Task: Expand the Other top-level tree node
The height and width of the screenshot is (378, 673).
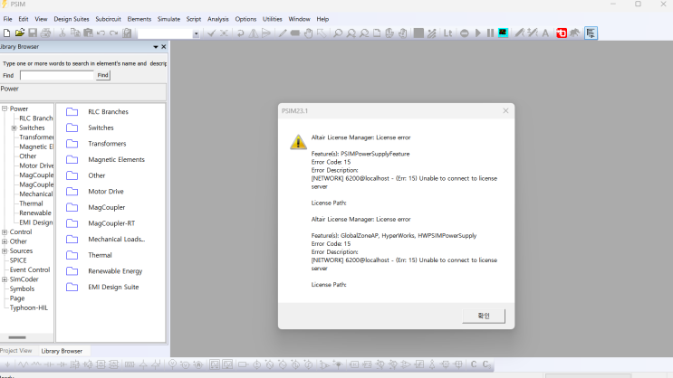Action: 5,241
